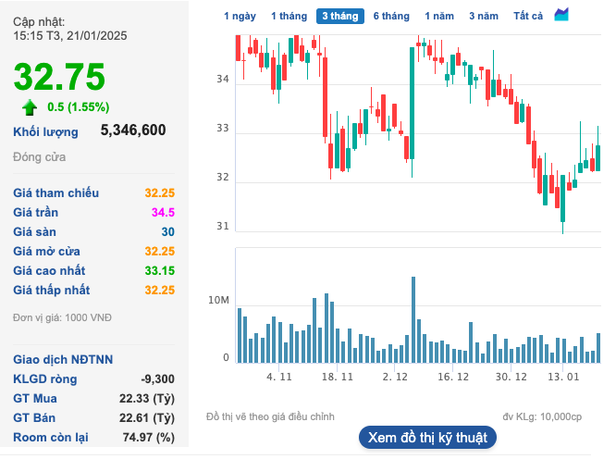The width and height of the screenshot is (616, 459).
Task: Click the KLGD ròng value -9,300
Action: tap(157, 378)
